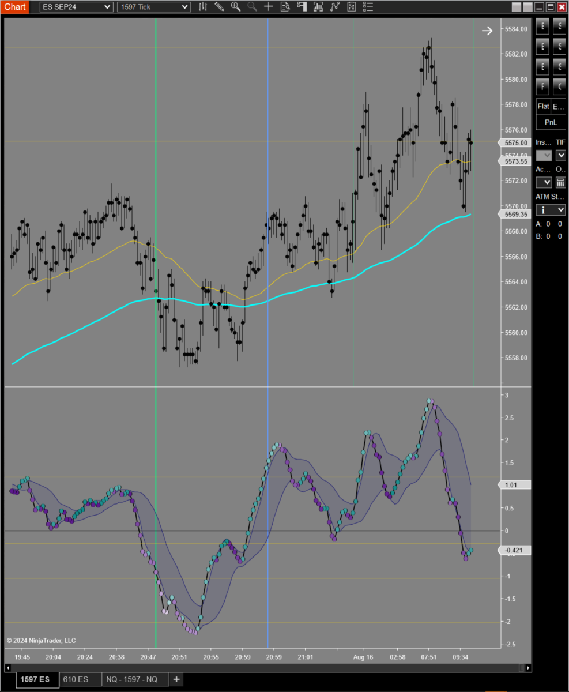This screenshot has width=569, height=692.
Task: Show the data box
Action: click(x=285, y=7)
